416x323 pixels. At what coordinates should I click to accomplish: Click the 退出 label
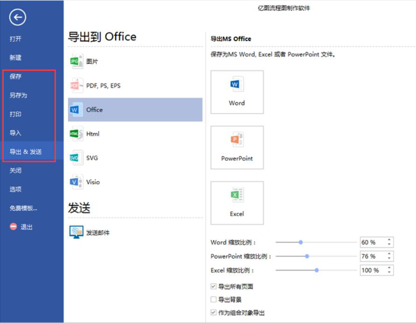[27, 227]
